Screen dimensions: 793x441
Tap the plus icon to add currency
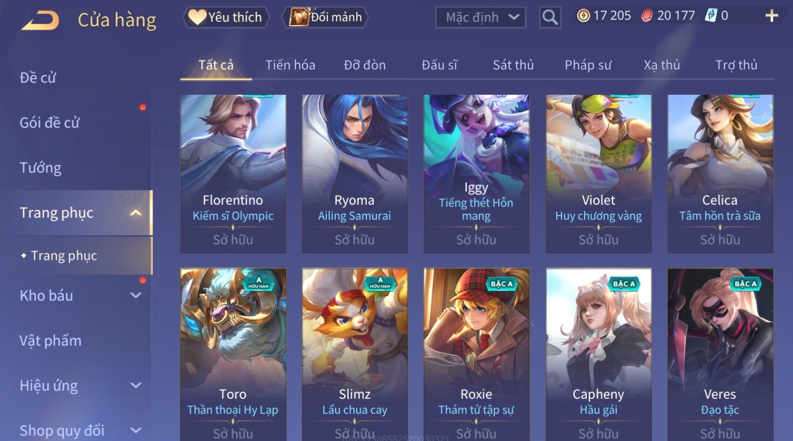[771, 16]
